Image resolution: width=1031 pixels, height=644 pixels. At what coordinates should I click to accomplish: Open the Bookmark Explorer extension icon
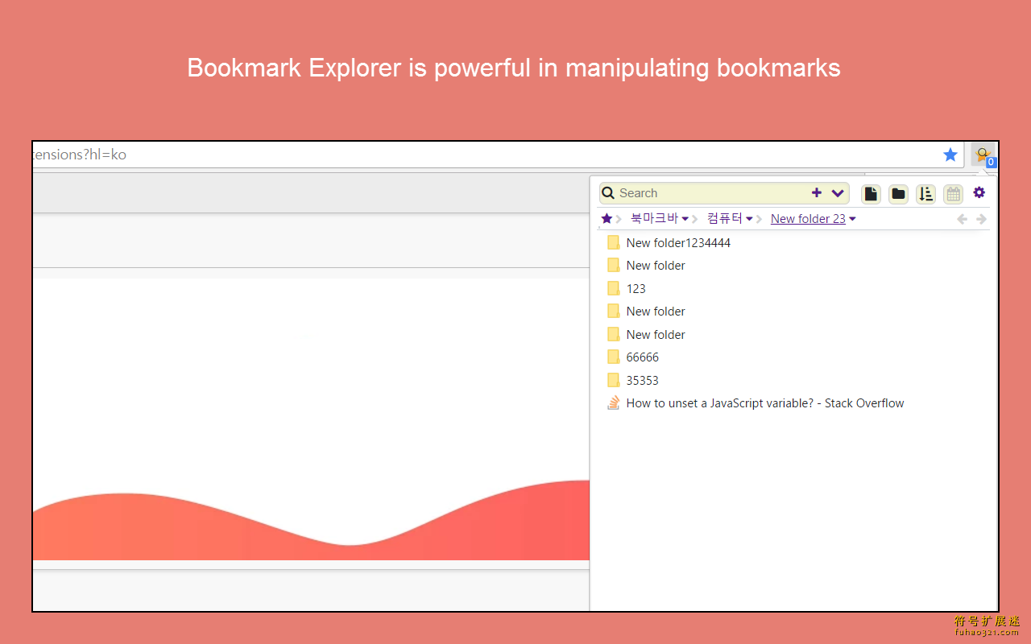pyautogui.click(x=983, y=155)
